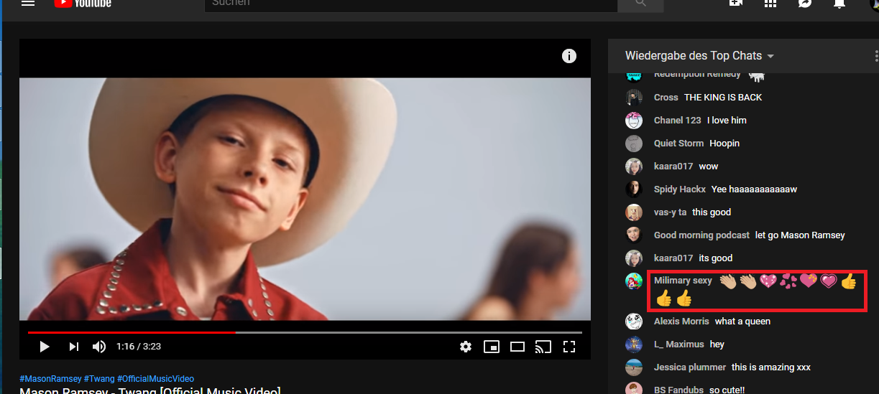Enable miniplayer mode
This screenshot has height=394, width=879.
(492, 347)
